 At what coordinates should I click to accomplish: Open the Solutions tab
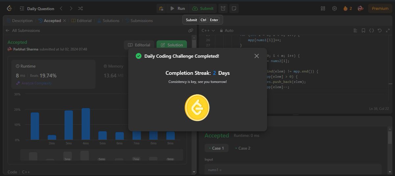point(108,20)
